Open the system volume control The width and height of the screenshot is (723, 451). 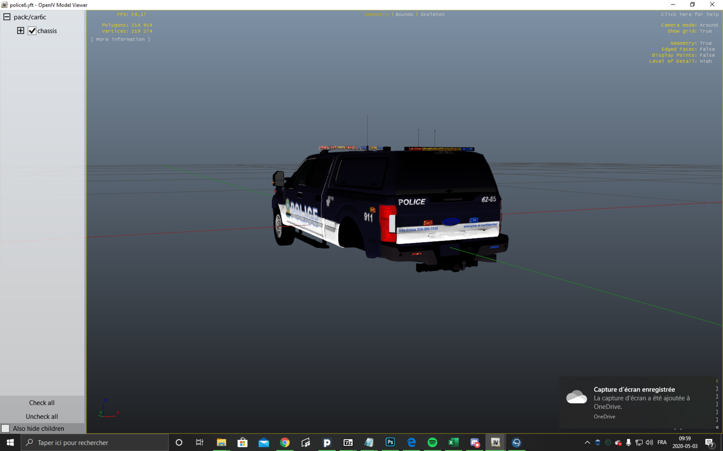[649, 442]
